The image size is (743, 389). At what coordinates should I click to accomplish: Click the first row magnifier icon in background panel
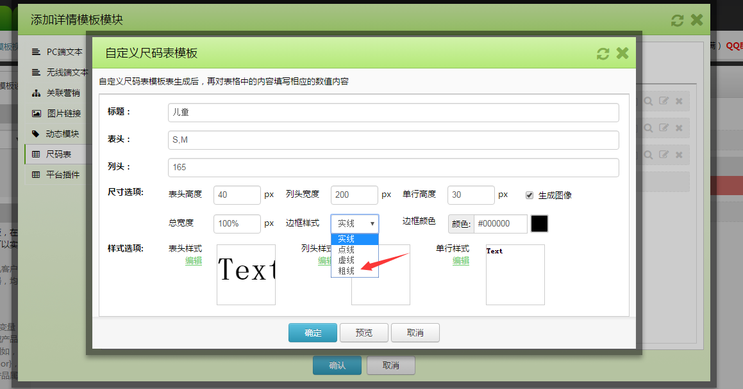pos(648,101)
